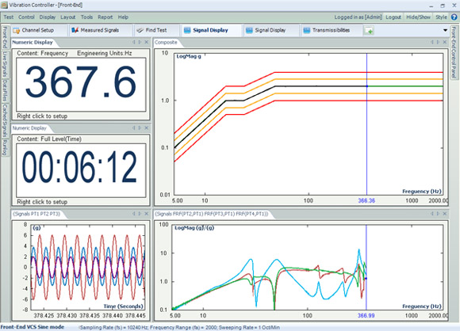Close the Full Level Time Numeric Display pane
460x331 pixels.
point(147,128)
